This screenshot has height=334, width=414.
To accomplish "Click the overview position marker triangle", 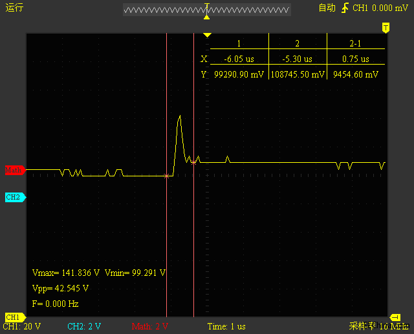I will pos(207,17).
